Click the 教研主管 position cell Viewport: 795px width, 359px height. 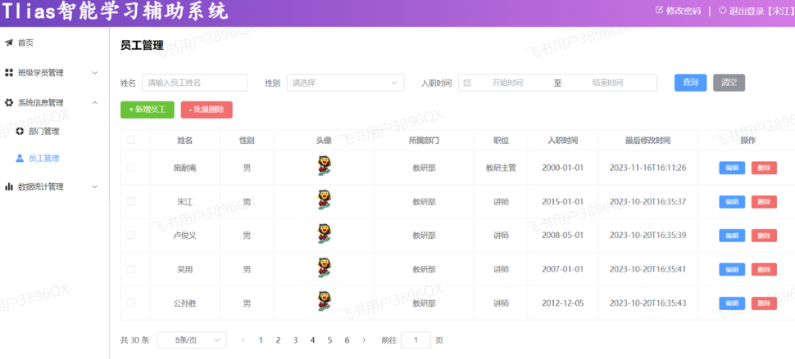click(x=501, y=168)
